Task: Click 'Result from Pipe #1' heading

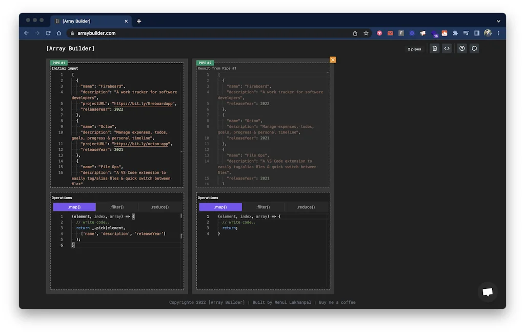Action: (217, 68)
